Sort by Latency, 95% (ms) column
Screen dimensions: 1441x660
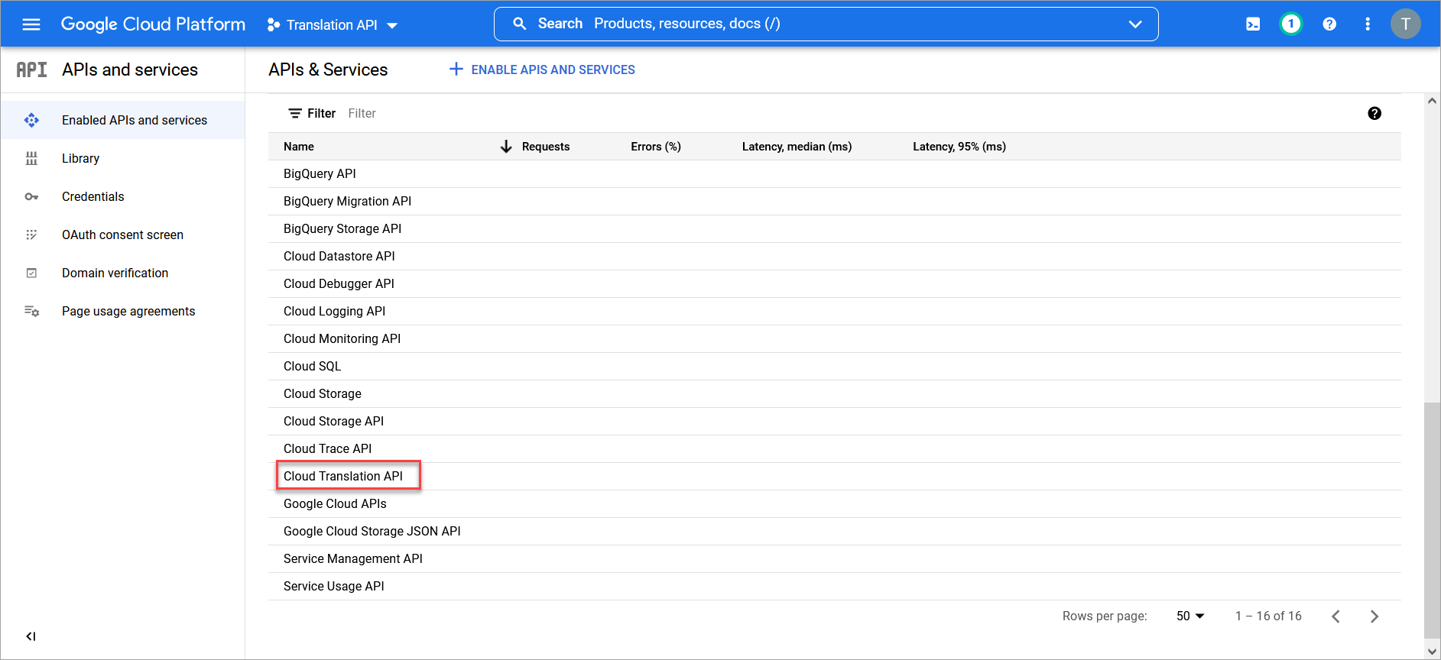[x=959, y=147]
